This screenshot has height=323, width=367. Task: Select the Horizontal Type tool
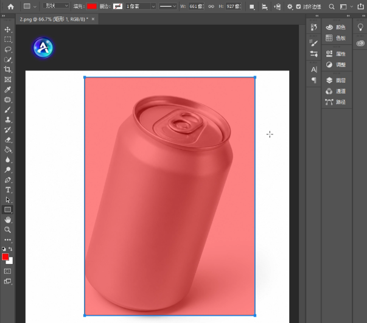[7, 190]
